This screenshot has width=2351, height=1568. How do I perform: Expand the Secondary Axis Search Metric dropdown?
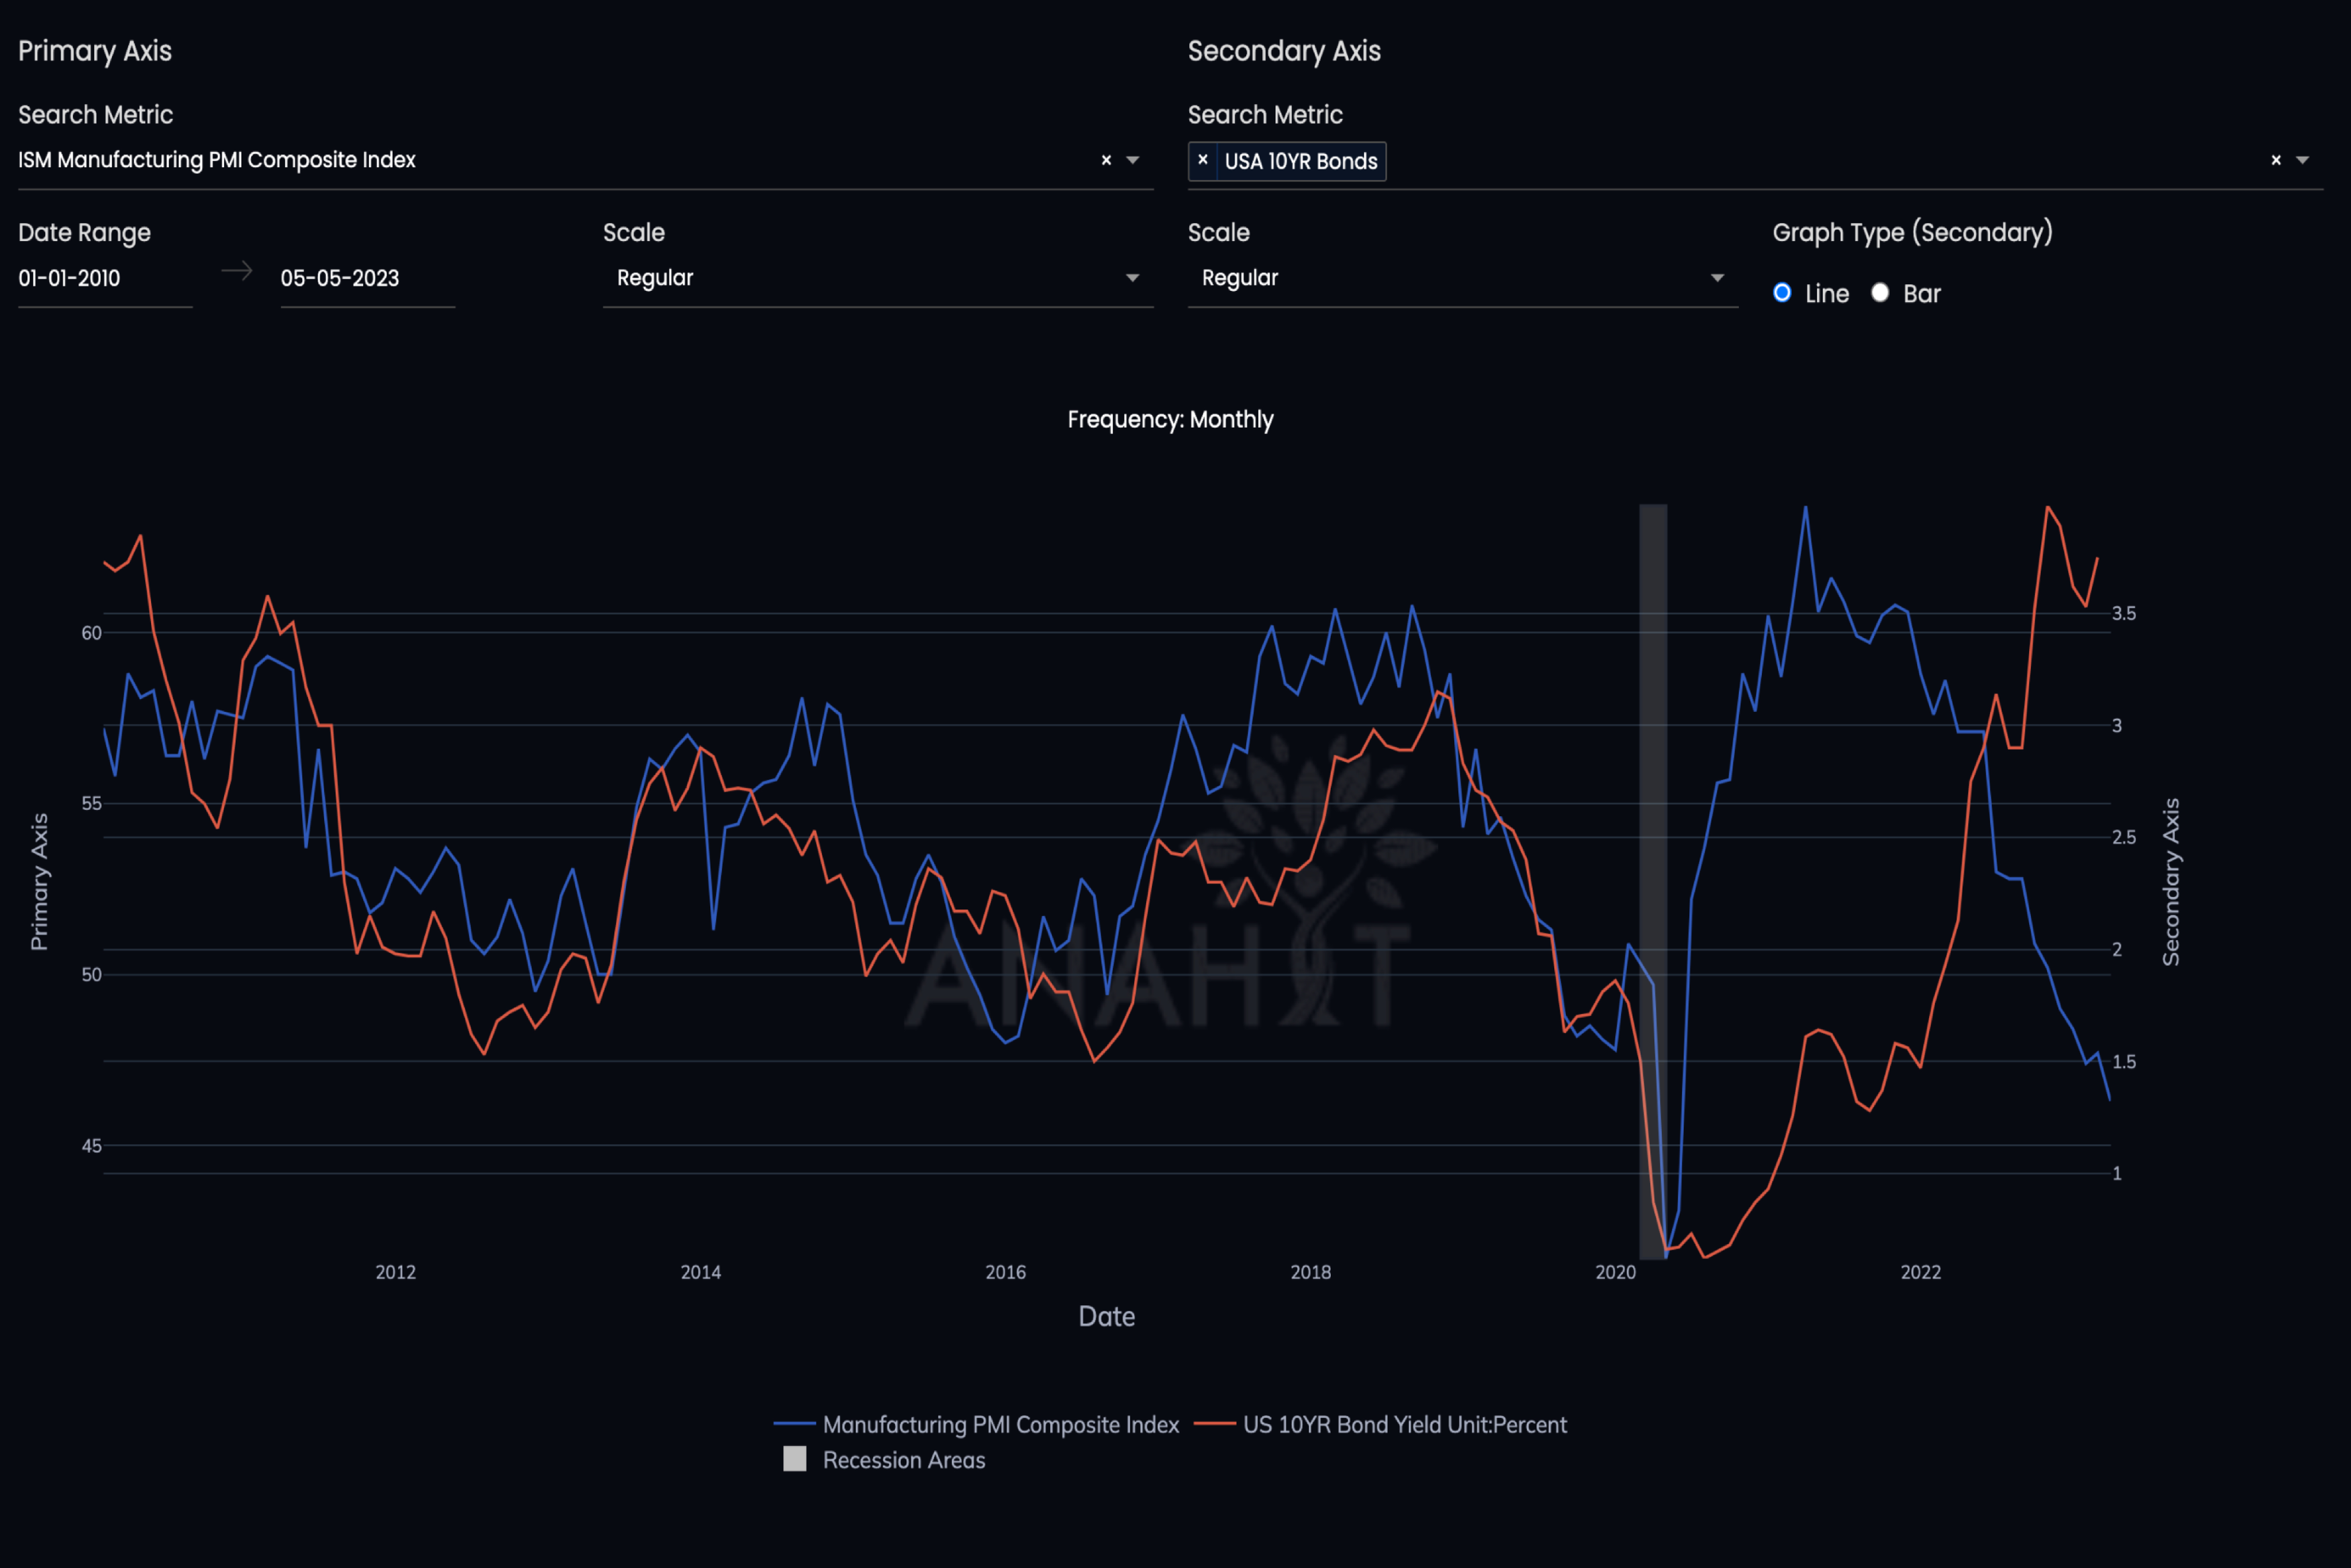[x=2302, y=160]
